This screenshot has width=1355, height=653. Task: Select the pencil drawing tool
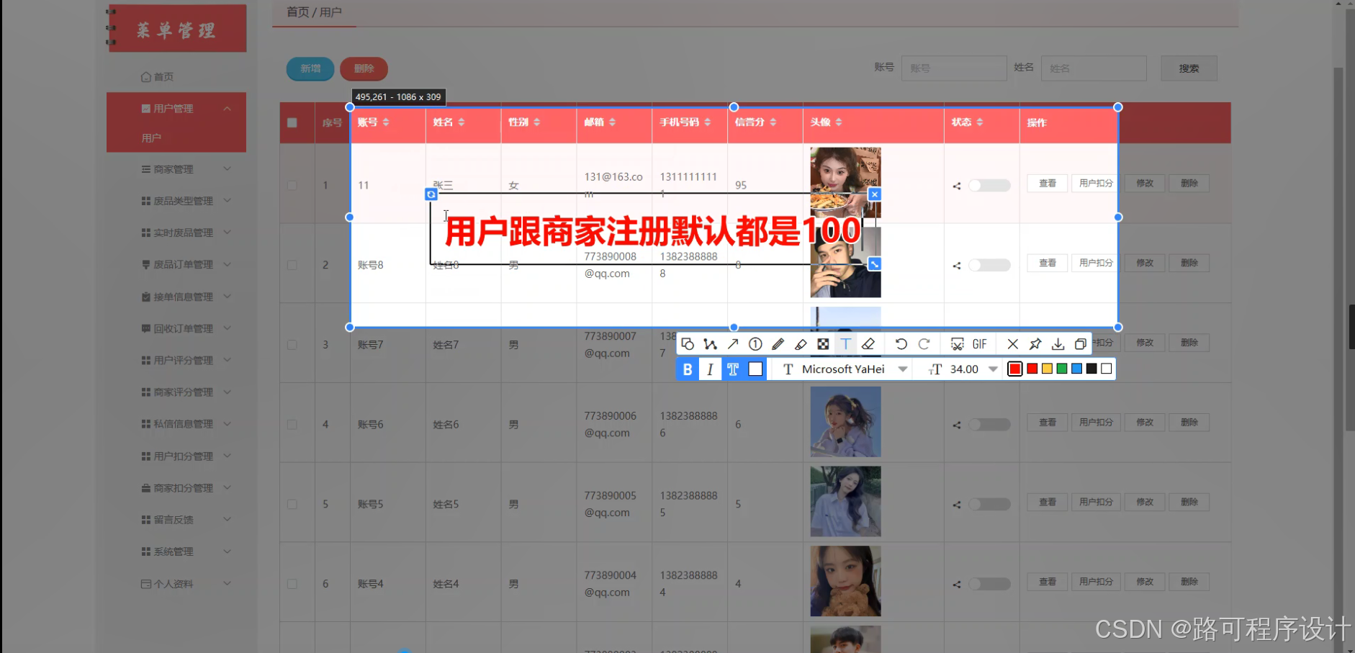point(778,344)
